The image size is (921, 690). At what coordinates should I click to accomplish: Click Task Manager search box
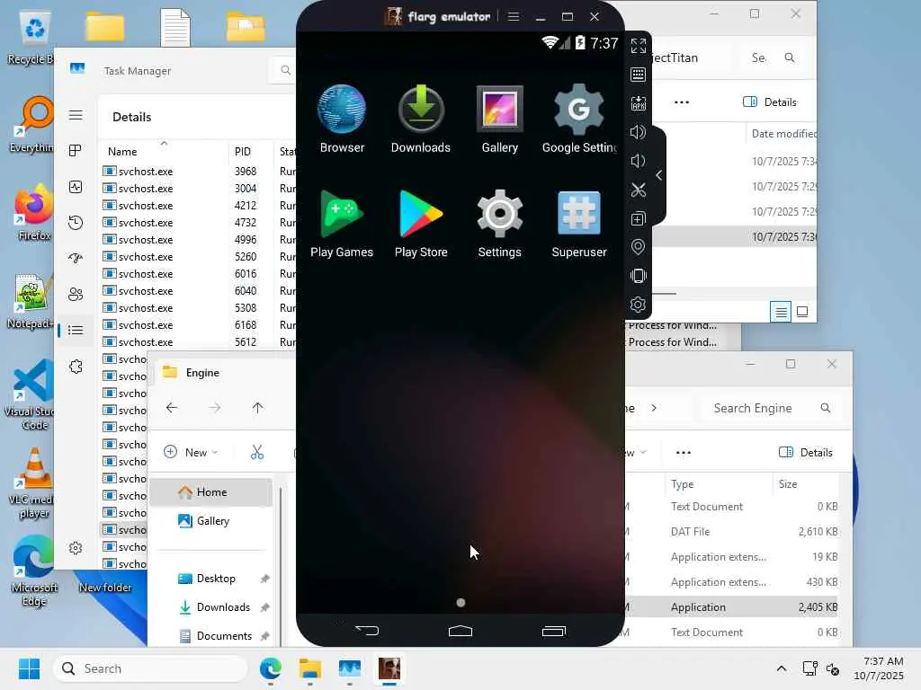coord(282,70)
